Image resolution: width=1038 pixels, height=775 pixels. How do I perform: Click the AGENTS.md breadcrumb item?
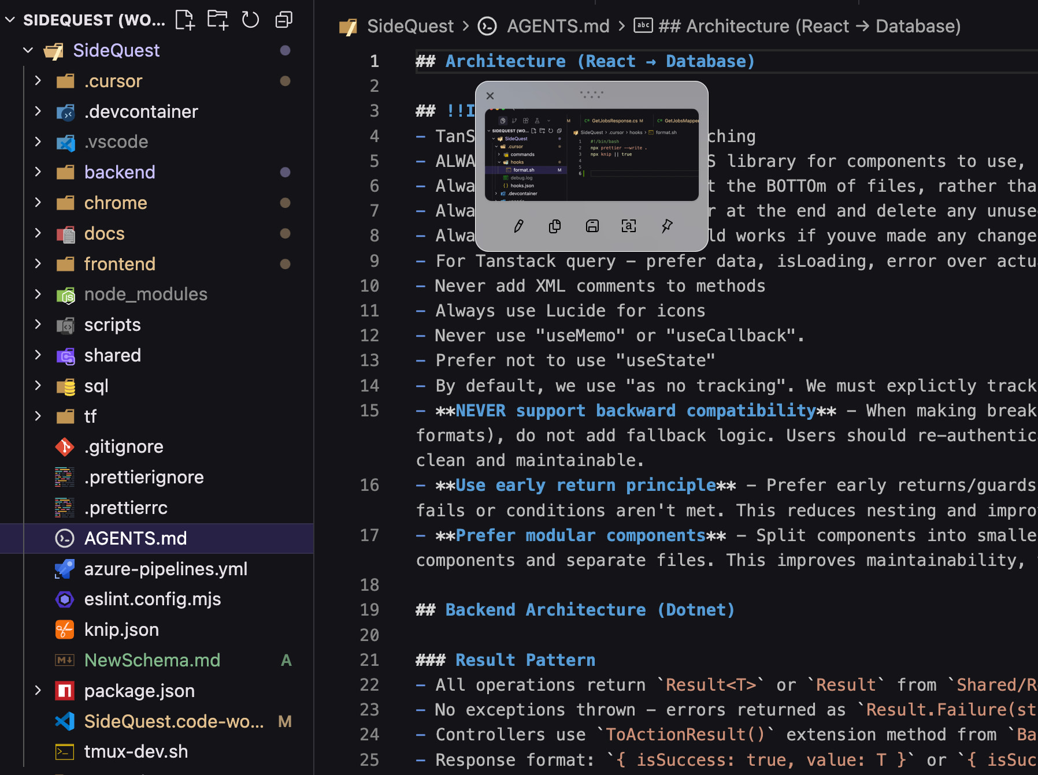tap(558, 26)
